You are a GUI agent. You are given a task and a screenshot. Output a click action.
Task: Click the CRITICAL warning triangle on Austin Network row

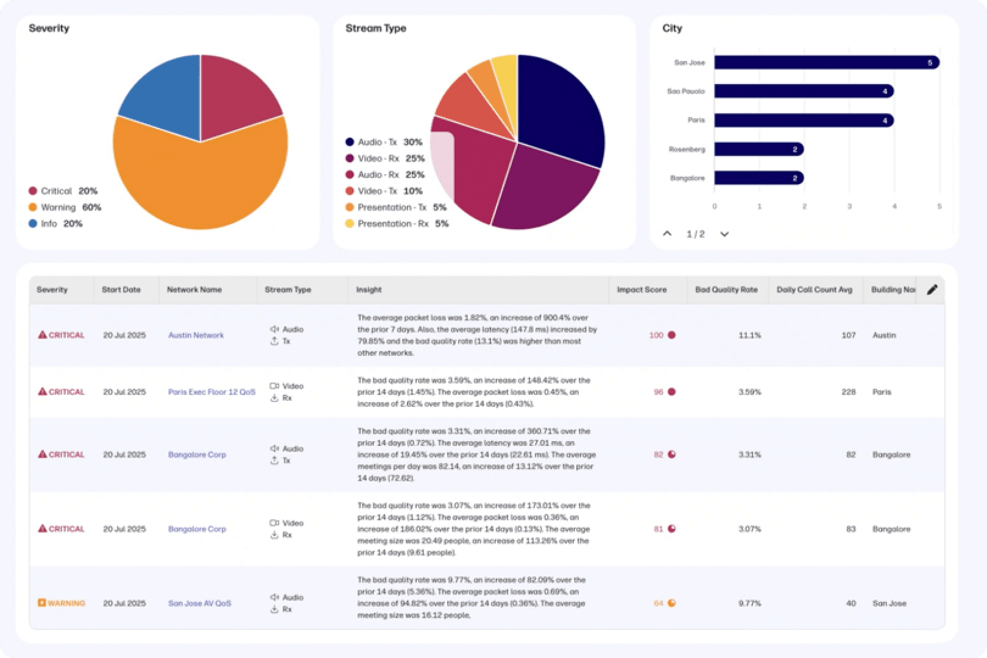pos(43,334)
